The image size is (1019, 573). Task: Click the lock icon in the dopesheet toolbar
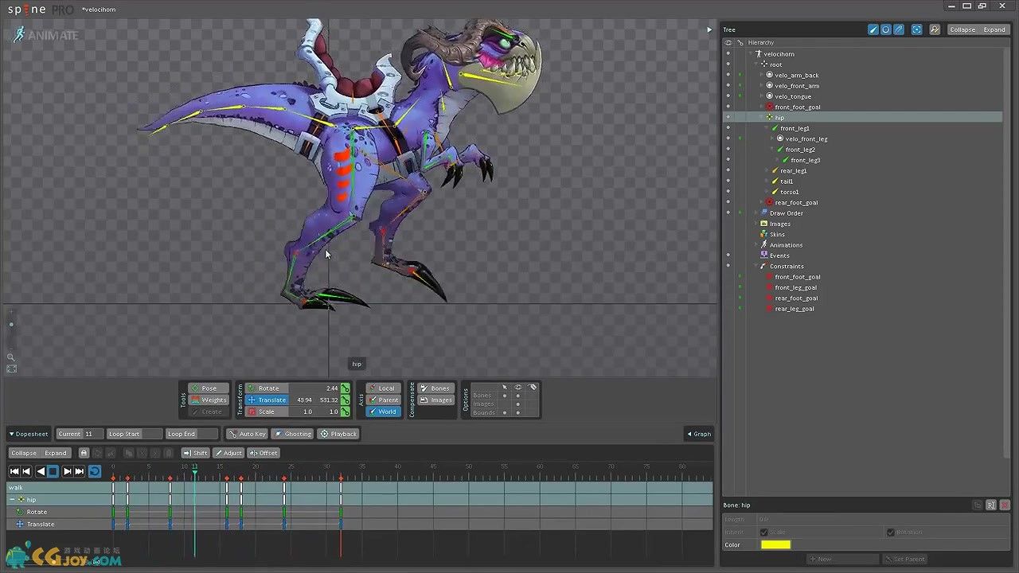(x=84, y=453)
